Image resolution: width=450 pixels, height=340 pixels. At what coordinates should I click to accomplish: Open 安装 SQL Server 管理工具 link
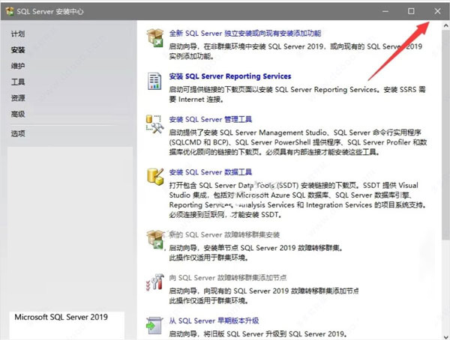[210, 119]
